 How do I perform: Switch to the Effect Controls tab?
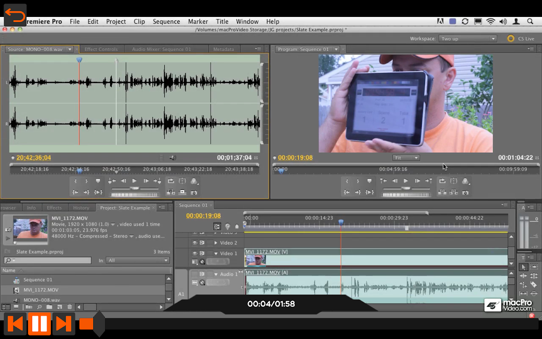point(101,49)
